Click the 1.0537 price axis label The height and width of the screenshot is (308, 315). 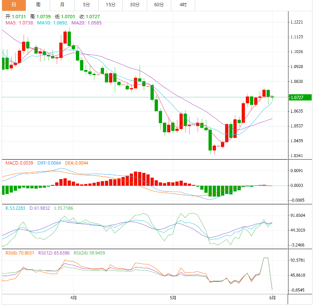pyautogui.click(x=297, y=126)
